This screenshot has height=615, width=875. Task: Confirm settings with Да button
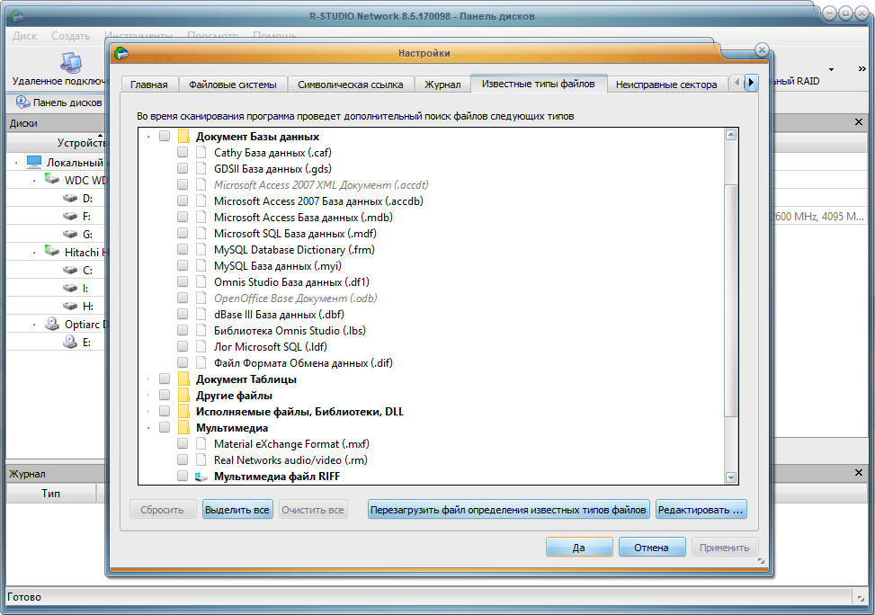click(x=579, y=547)
